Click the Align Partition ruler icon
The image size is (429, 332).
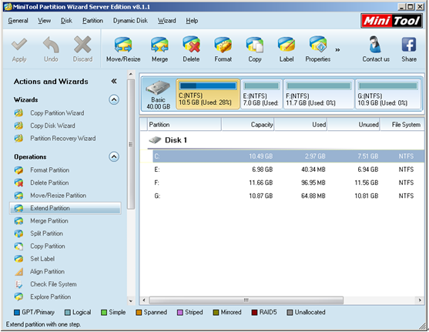click(18, 271)
